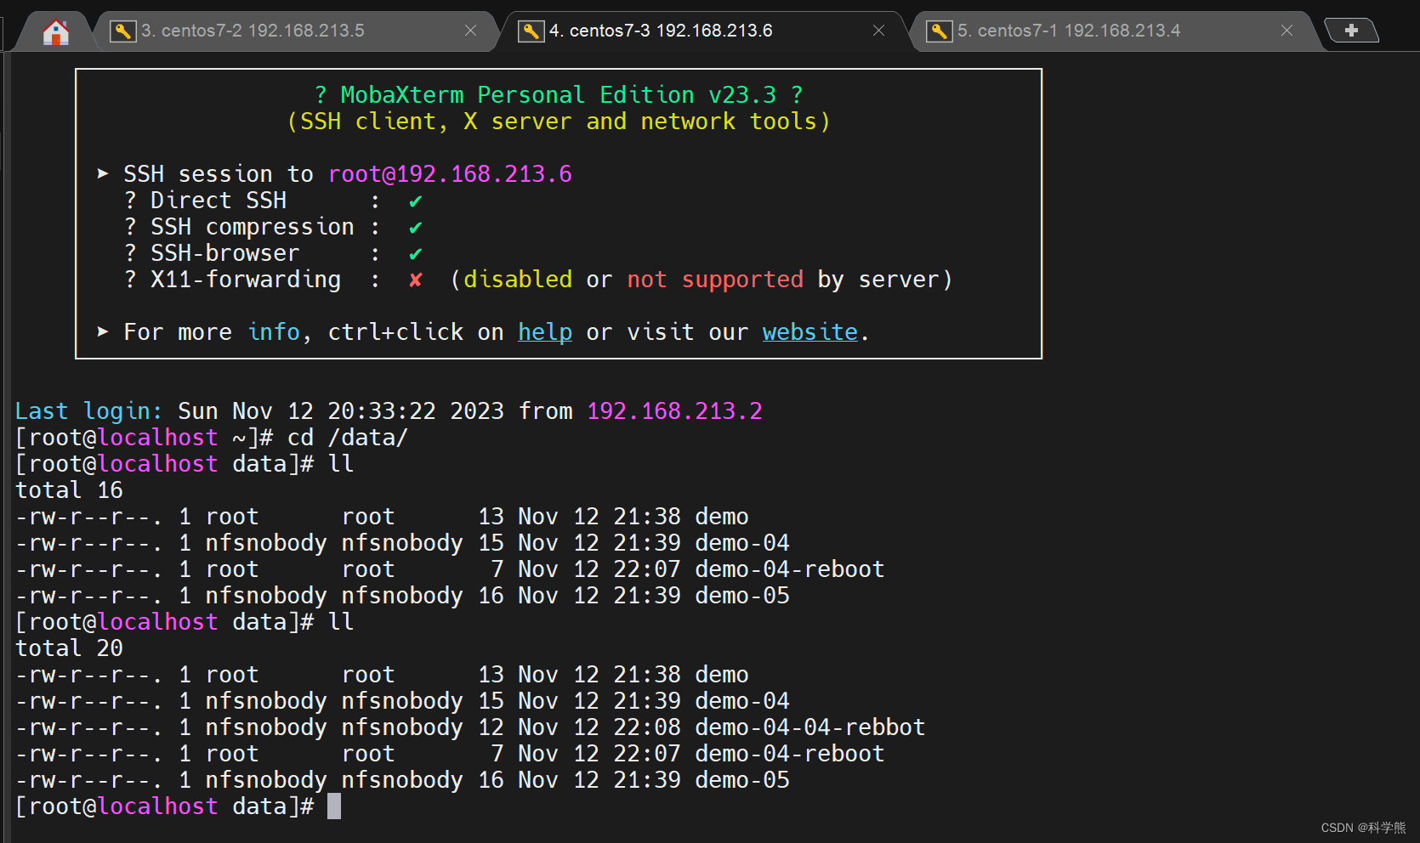Viewport: 1420px width, 843px height.
Task: Close the centos7-3 192.168.213.6 tab
Action: point(878,31)
